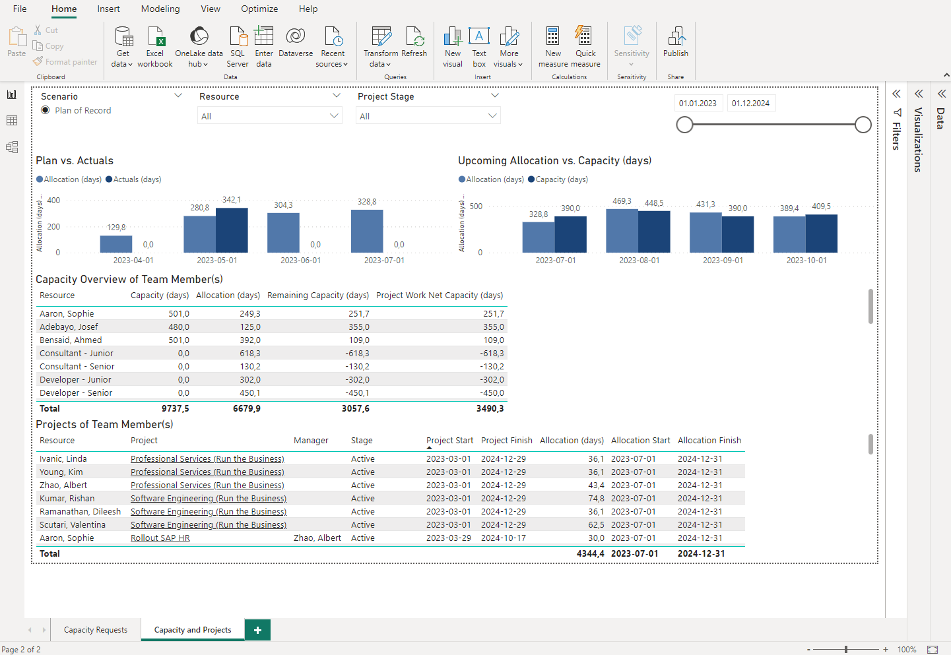Insert a Text box
This screenshot has width=951, height=655.
tap(479, 46)
